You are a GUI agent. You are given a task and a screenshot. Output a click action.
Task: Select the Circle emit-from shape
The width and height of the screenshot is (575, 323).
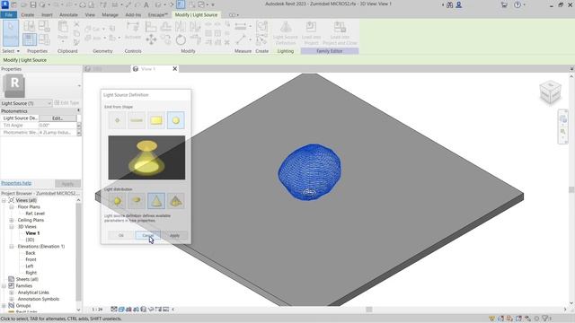tap(176, 120)
